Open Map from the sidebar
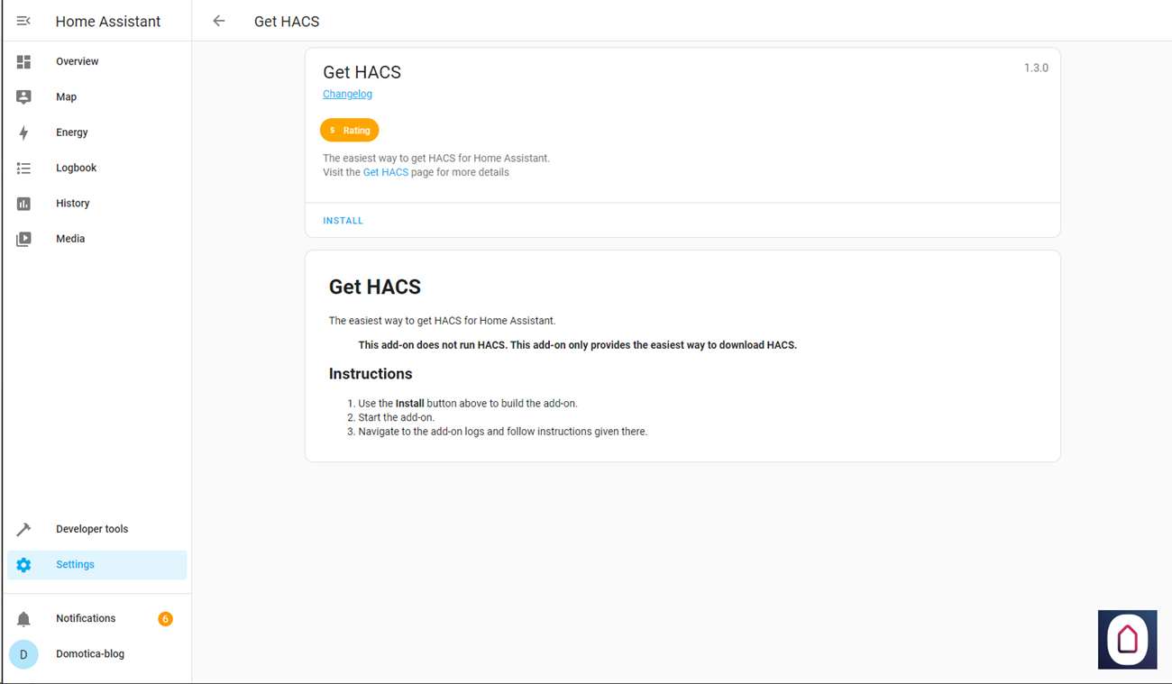This screenshot has width=1172, height=684. [x=96, y=97]
